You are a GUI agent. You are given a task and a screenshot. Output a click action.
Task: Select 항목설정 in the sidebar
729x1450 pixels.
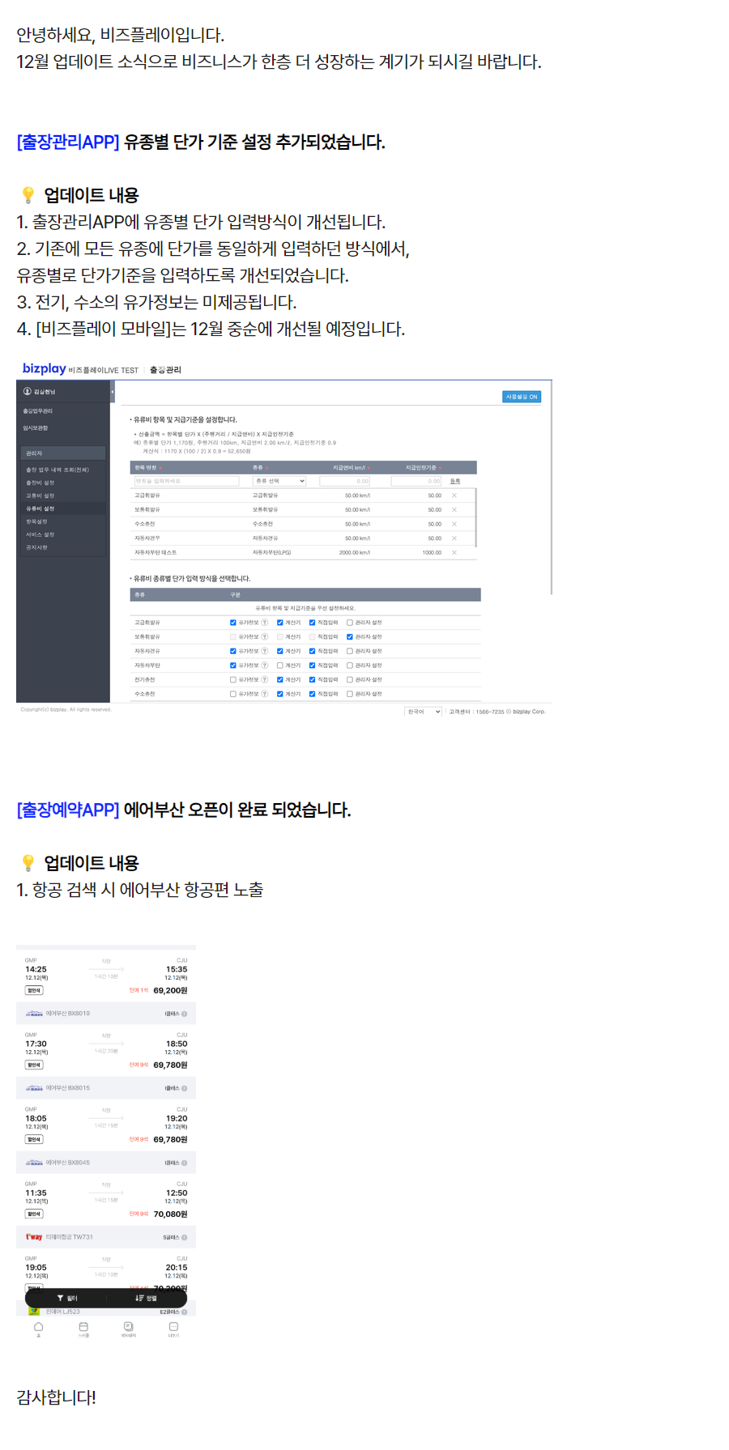click(37, 521)
